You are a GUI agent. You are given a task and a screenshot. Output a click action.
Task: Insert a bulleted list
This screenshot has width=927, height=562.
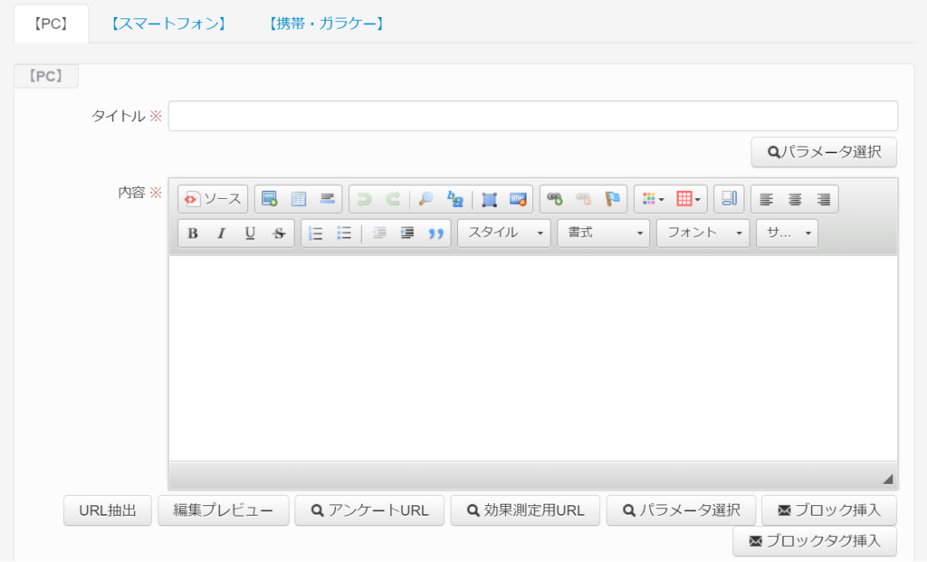[344, 233]
